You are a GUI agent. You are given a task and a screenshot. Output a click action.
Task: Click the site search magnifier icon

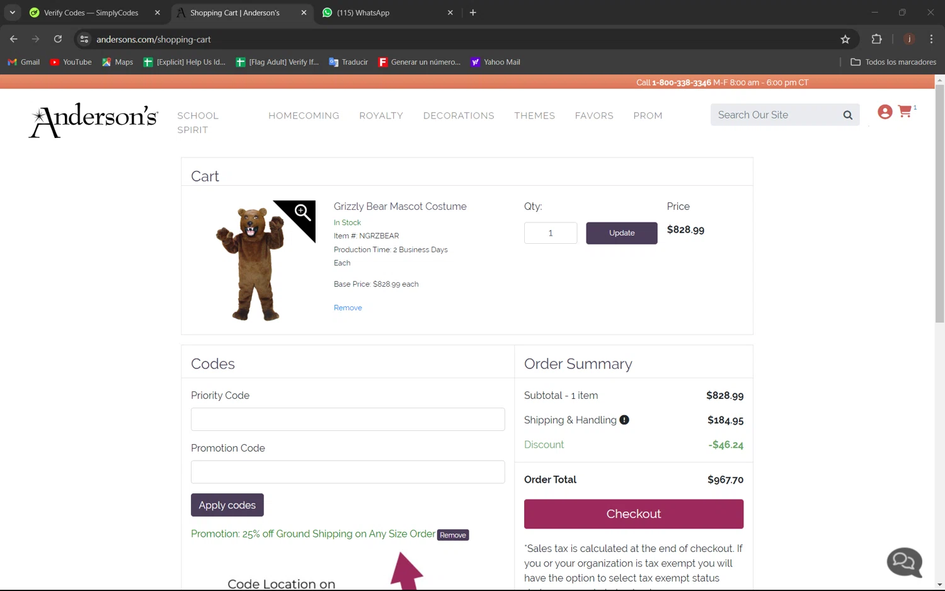click(x=847, y=115)
